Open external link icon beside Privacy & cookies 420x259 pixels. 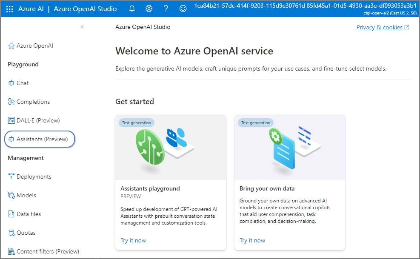(407, 27)
